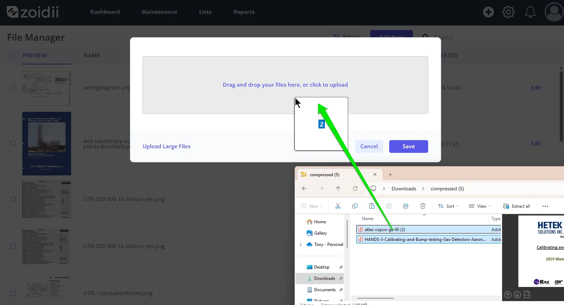Click preview pane down arrow icon
The image size is (564, 305).
click(517, 294)
